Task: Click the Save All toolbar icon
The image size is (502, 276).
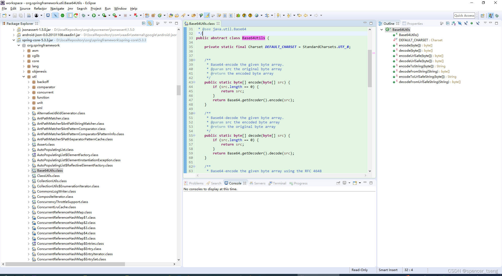Action: tap(21, 15)
